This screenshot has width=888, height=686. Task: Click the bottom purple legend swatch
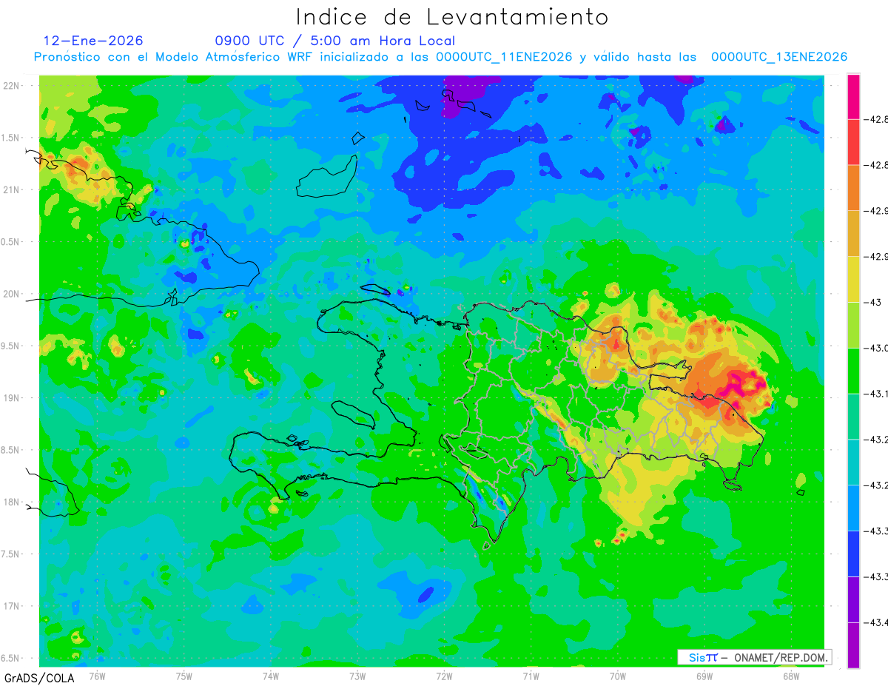pos(853,645)
